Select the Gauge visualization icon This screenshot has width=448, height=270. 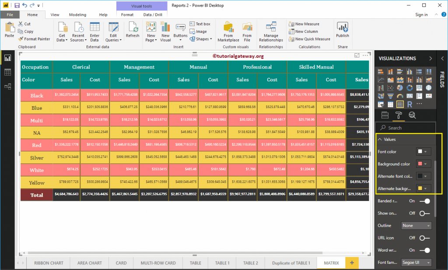[x=400, y=96]
